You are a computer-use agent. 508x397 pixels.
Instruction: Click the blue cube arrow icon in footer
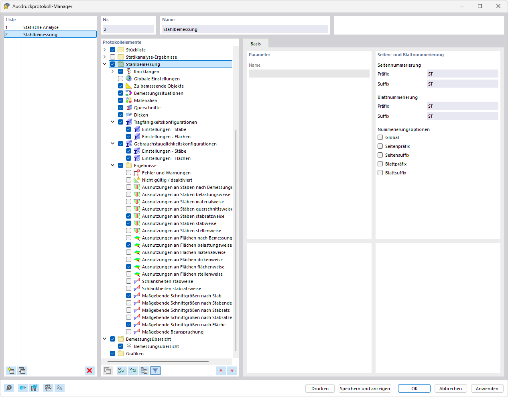pos(23,388)
